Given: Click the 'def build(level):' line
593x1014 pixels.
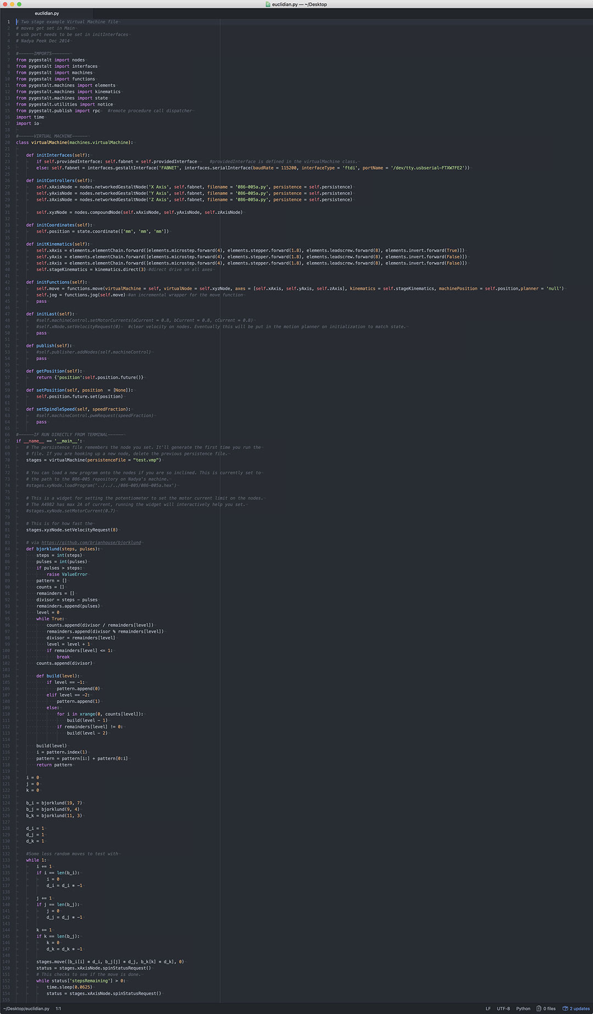Looking at the screenshot, I should (58, 676).
